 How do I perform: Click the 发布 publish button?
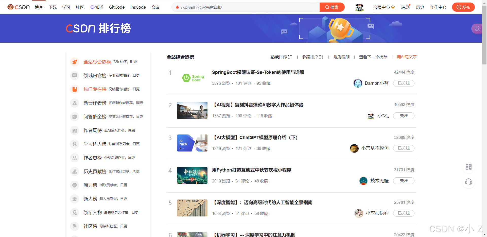(x=463, y=7)
